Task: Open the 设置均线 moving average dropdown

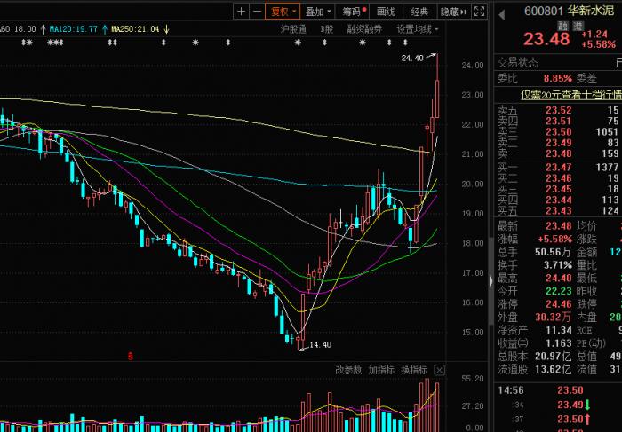Action: click(419, 28)
